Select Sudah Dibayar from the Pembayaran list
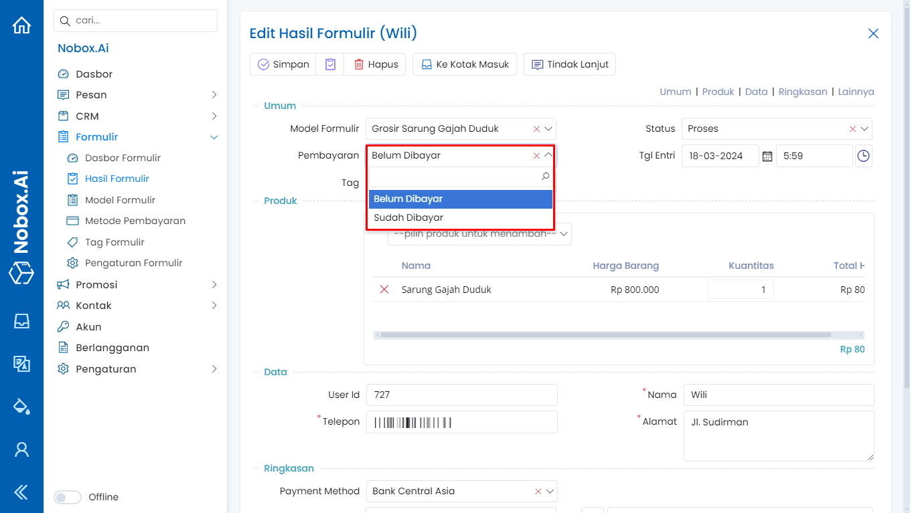Image resolution: width=910 pixels, height=513 pixels. coord(409,217)
